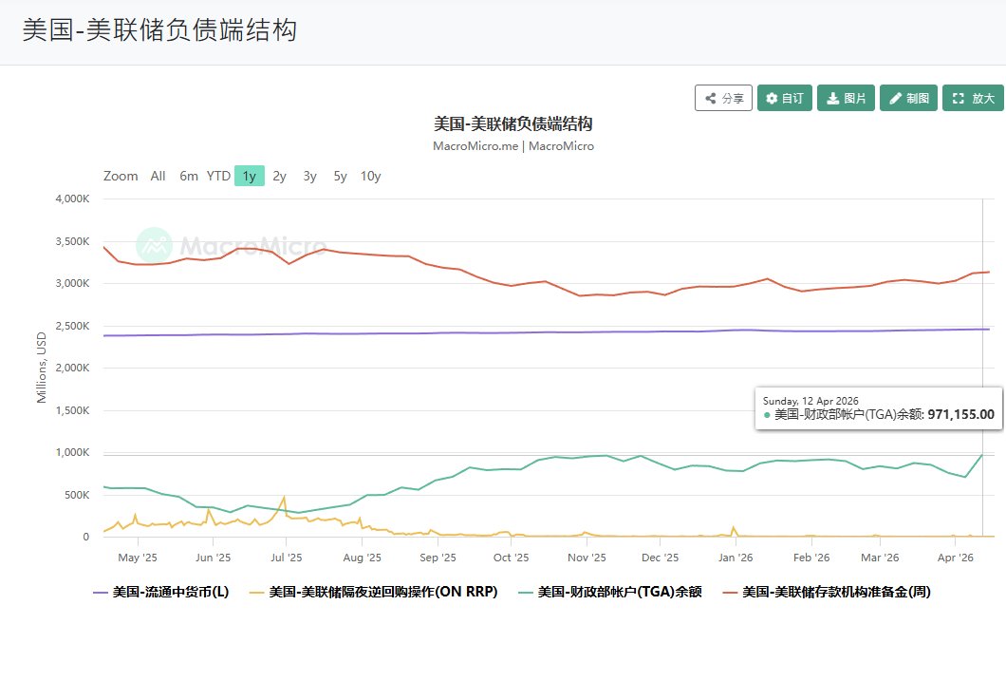Click the share icon button (分享)
The image size is (1006, 681).
(x=723, y=98)
